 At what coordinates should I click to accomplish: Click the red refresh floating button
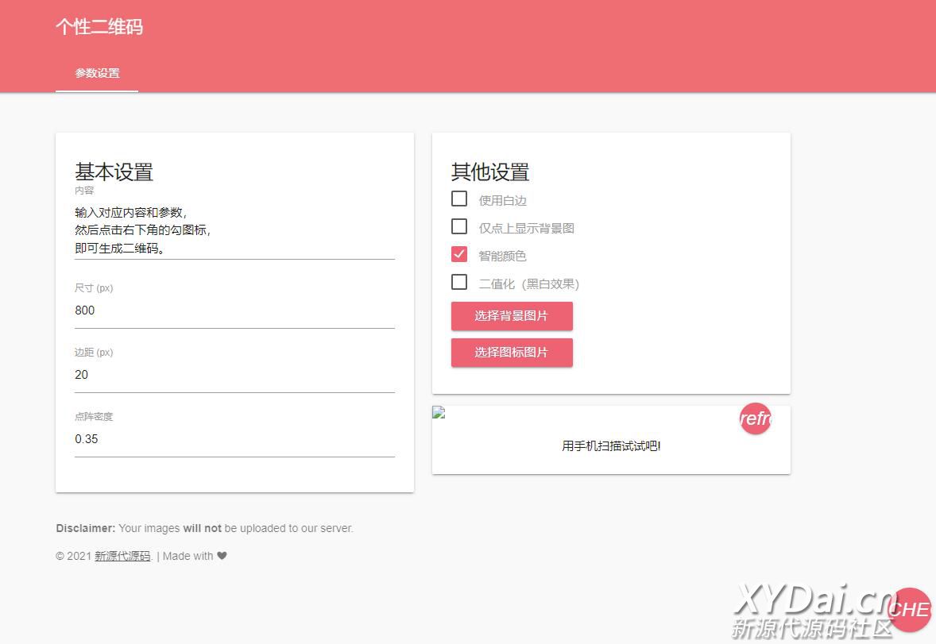755,418
